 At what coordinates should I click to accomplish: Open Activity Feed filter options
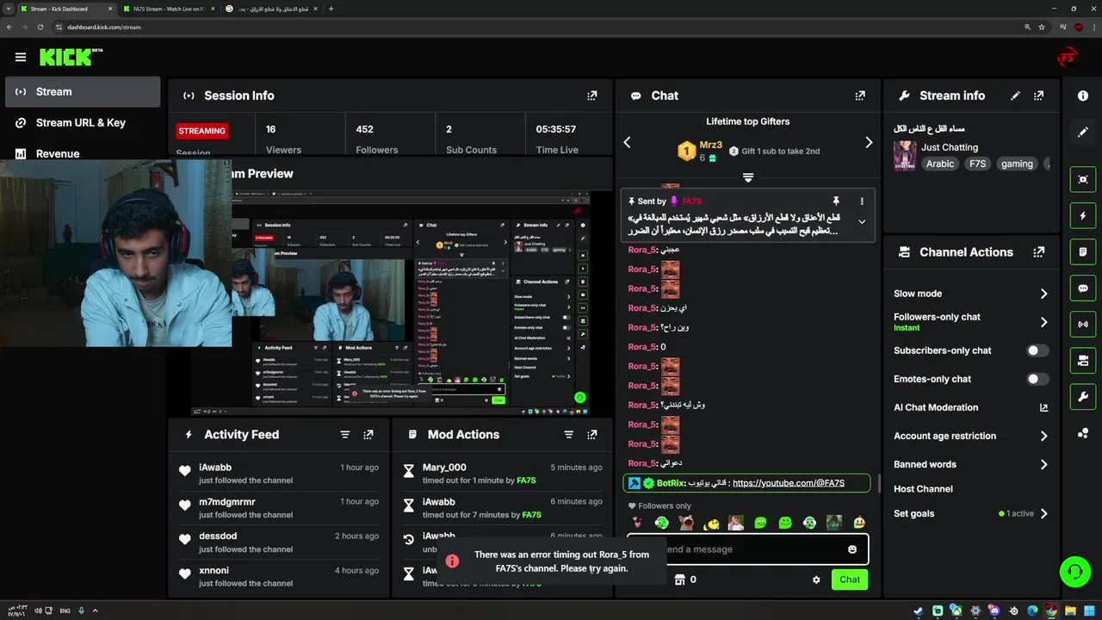pos(345,435)
